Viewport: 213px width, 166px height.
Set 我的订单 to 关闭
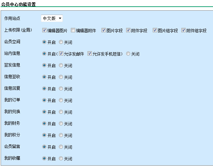(61, 100)
